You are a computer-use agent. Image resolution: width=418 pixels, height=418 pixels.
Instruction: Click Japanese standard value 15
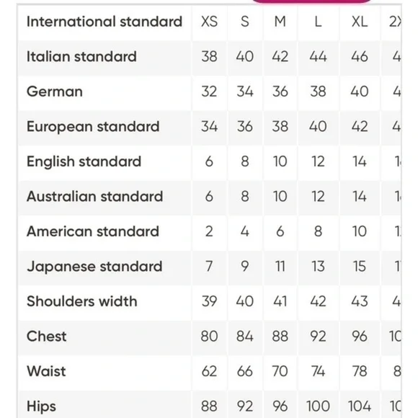(360, 266)
